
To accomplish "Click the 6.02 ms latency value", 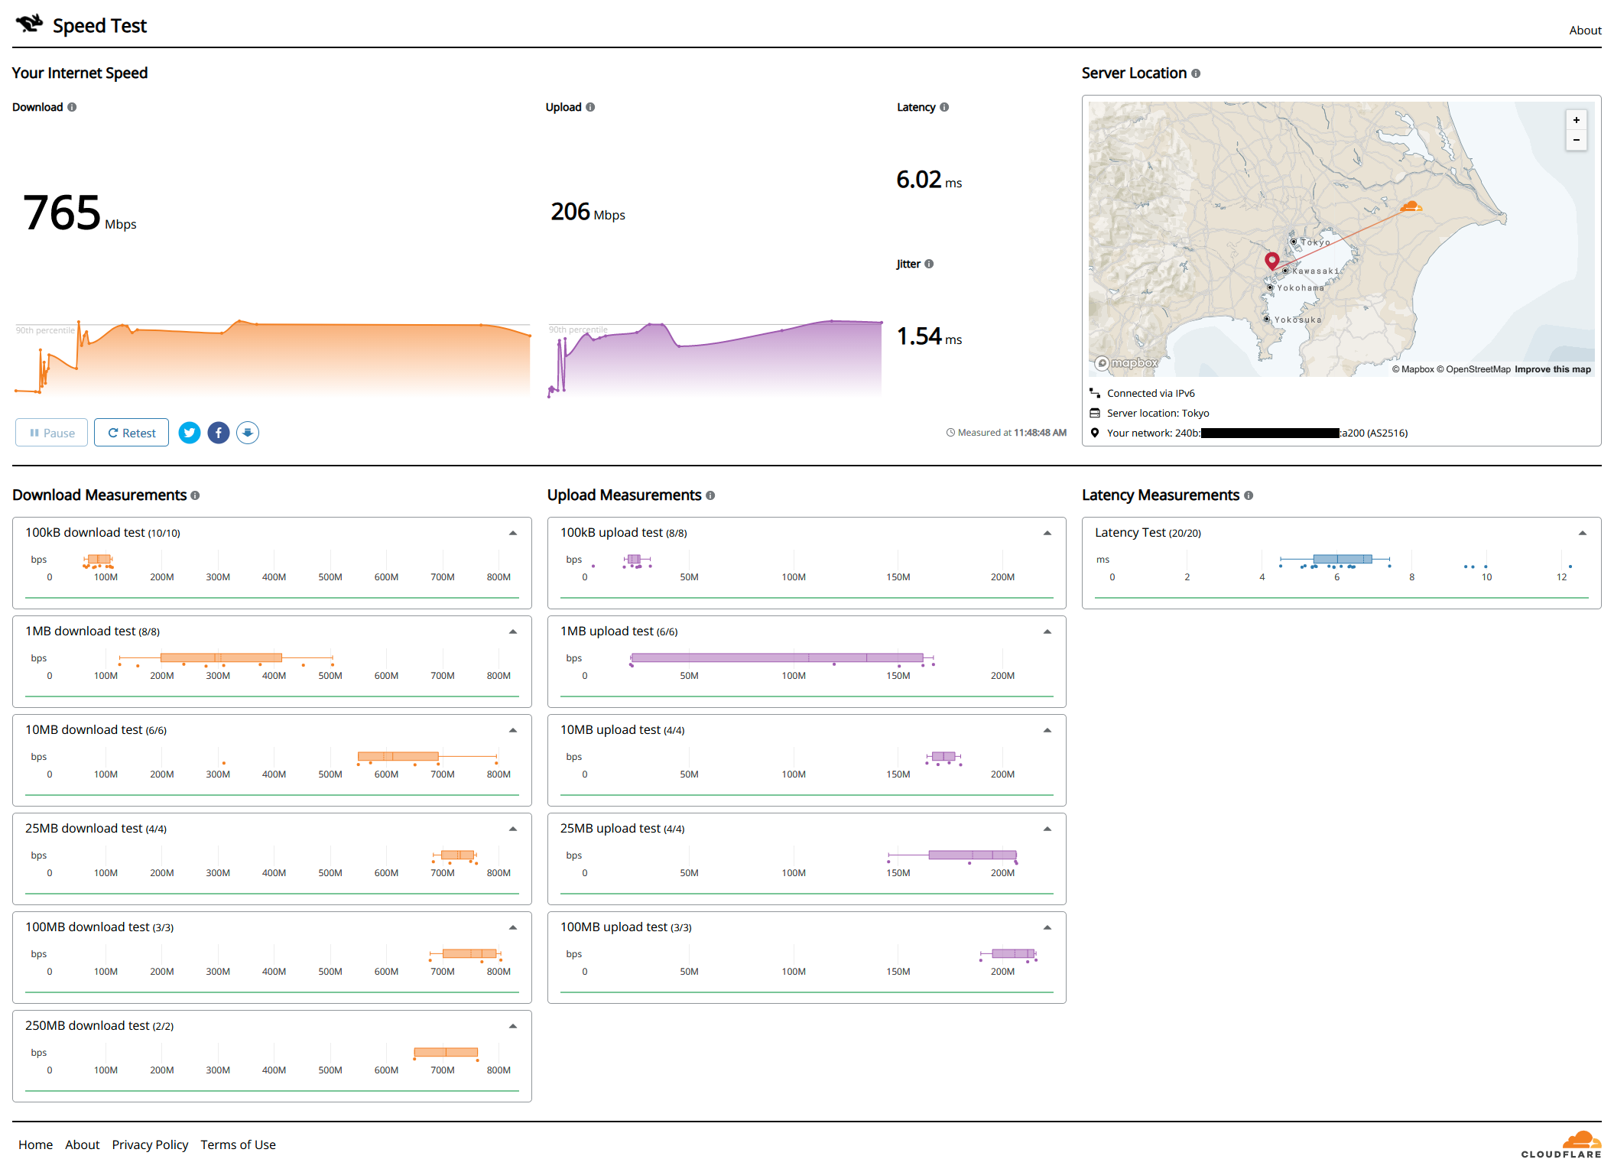I will pyautogui.click(x=929, y=180).
